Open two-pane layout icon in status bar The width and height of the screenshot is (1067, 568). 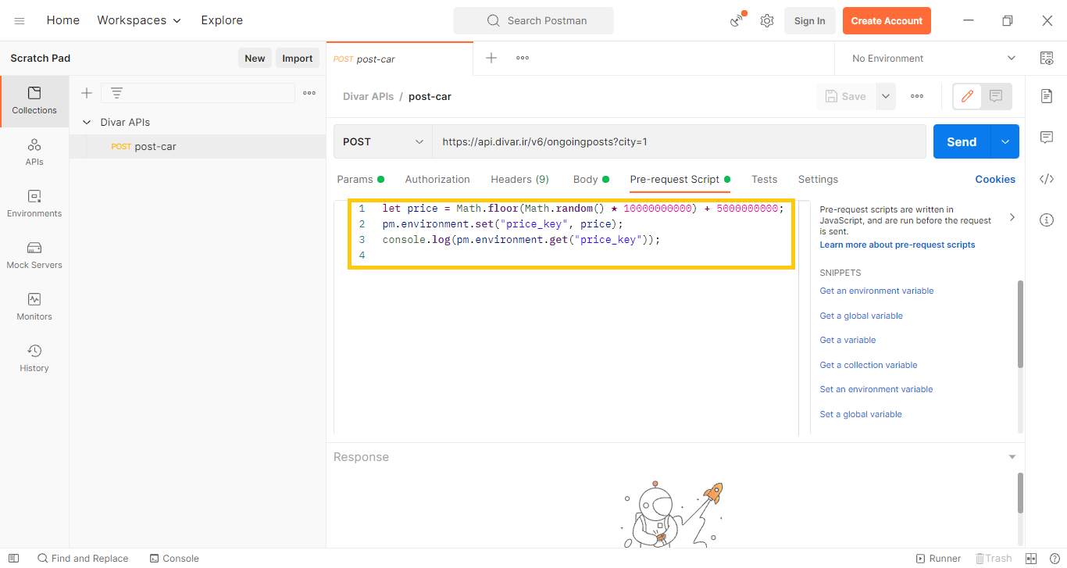[x=1031, y=558]
